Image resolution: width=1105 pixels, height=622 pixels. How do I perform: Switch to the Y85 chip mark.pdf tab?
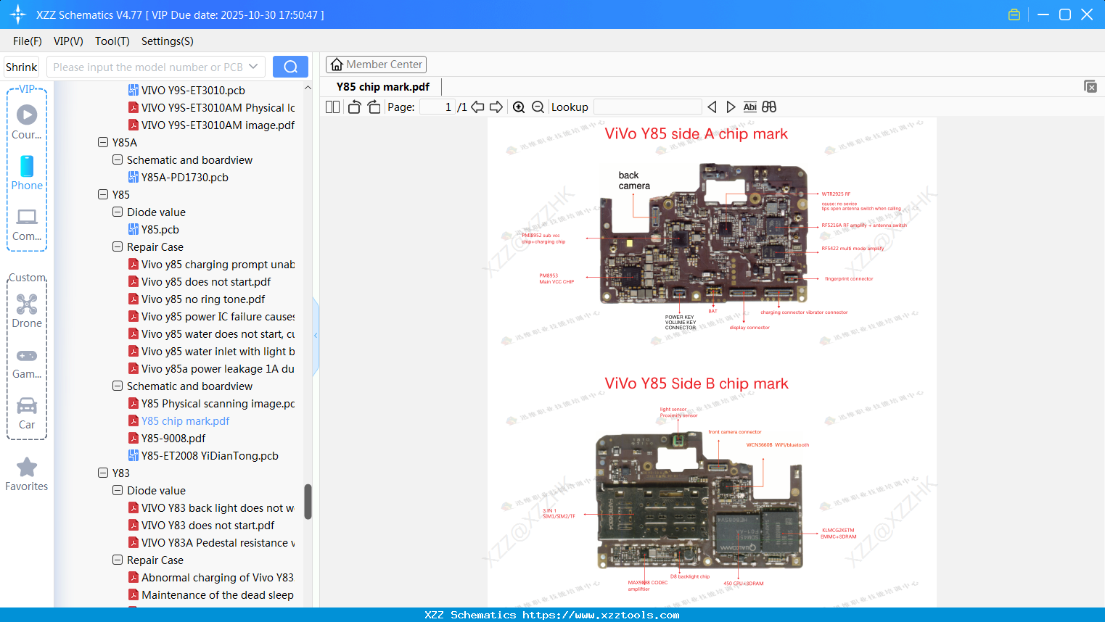coord(382,86)
